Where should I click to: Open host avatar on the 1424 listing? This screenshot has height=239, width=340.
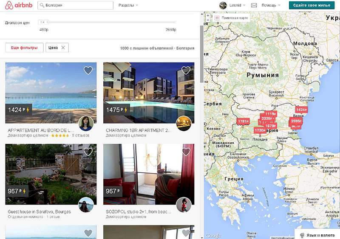tap(86, 124)
